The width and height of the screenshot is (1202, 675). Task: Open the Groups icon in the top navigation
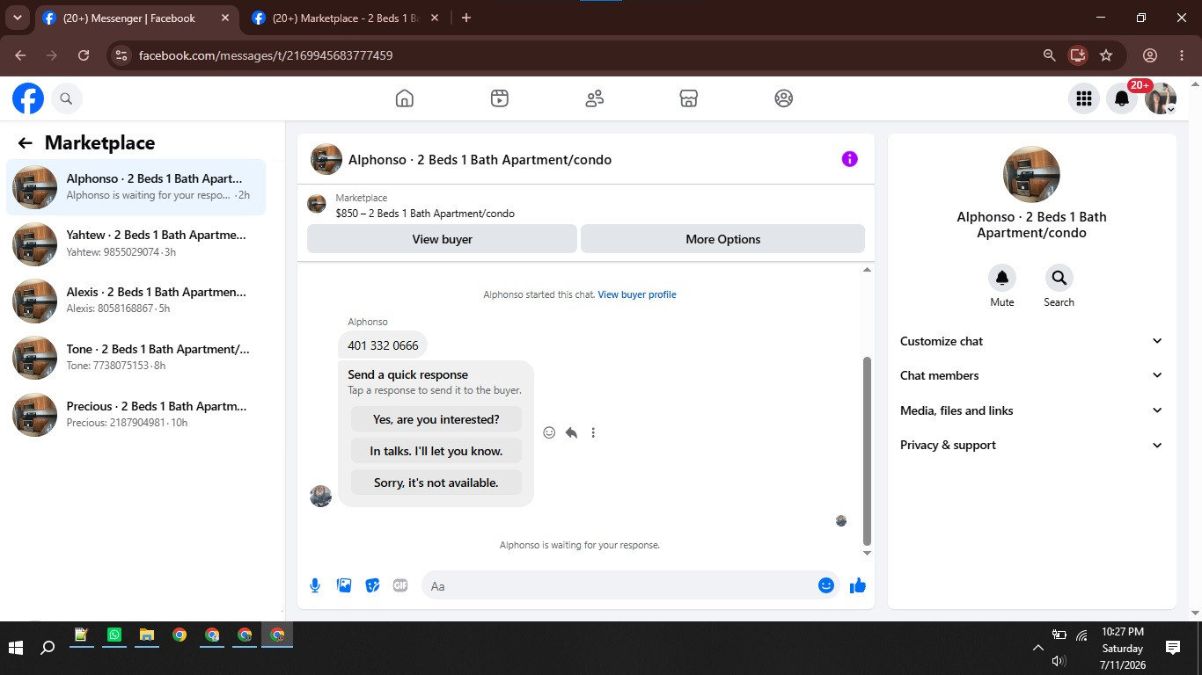784,98
